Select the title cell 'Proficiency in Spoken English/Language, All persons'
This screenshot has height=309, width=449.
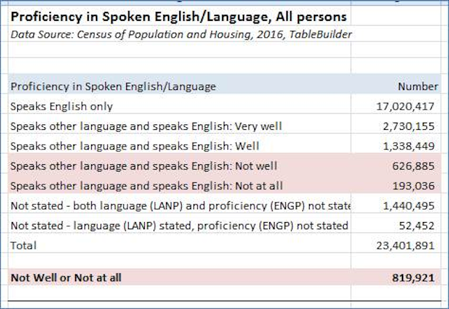pos(179,16)
